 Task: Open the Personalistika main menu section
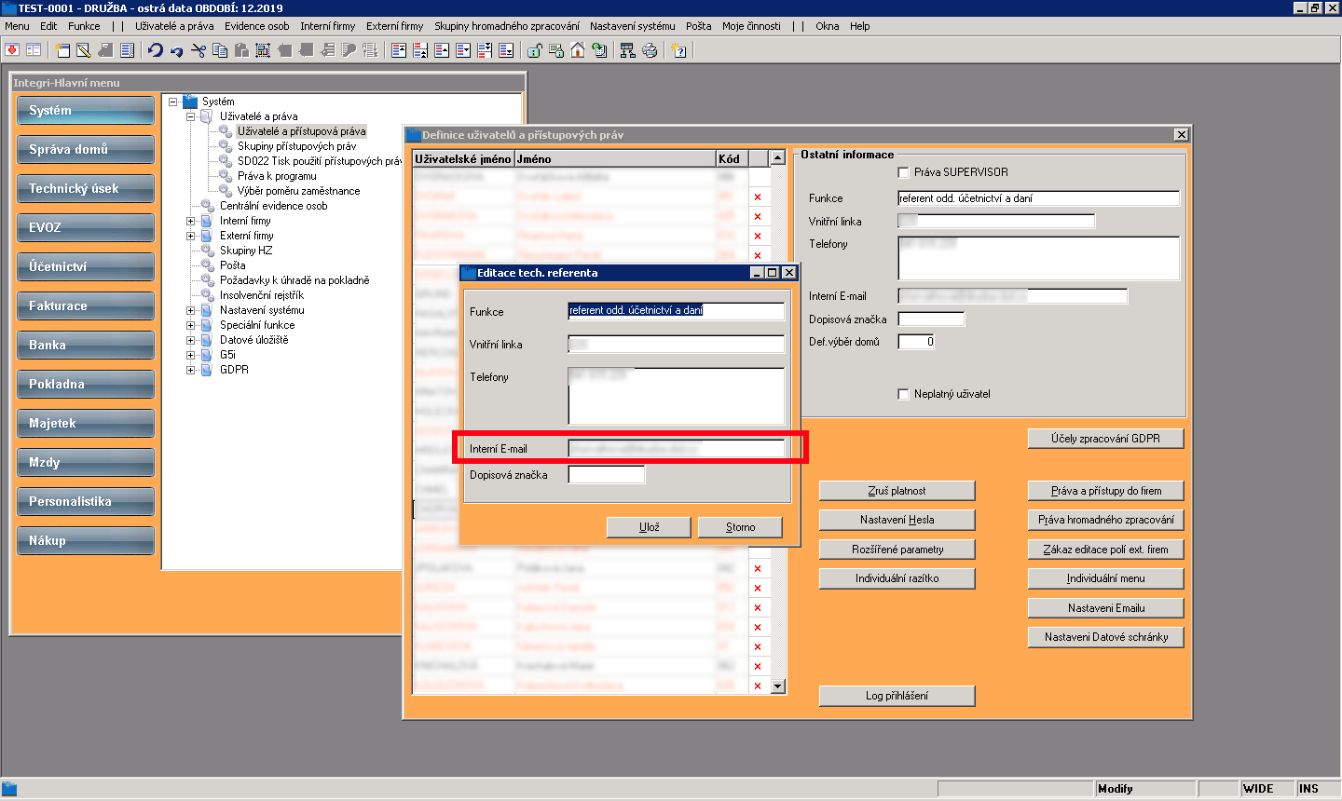click(x=85, y=501)
